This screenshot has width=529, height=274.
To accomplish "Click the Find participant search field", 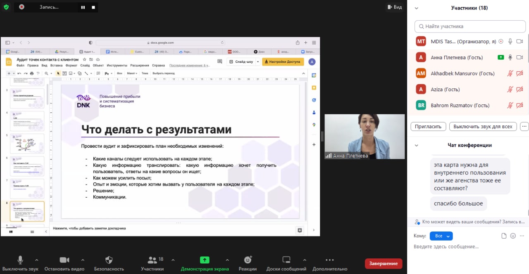I will (x=470, y=26).
